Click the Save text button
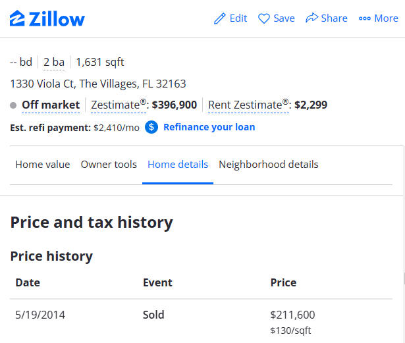This screenshot has width=405, height=343. (x=284, y=18)
